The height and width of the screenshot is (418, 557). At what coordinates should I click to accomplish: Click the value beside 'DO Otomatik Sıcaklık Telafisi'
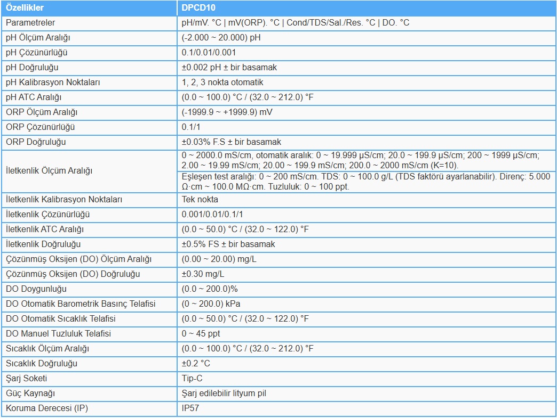pos(245,318)
